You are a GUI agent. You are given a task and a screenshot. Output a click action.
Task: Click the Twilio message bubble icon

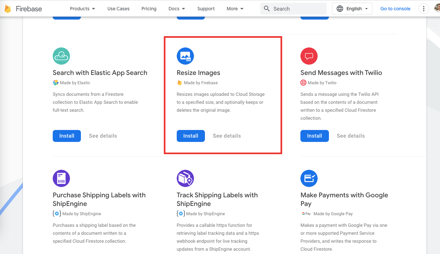click(309, 56)
